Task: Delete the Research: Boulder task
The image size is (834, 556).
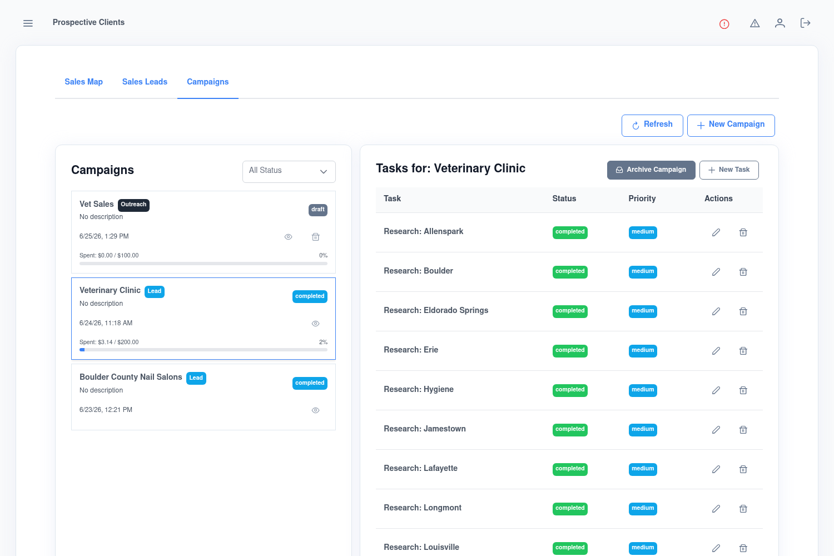Action: [743, 272]
